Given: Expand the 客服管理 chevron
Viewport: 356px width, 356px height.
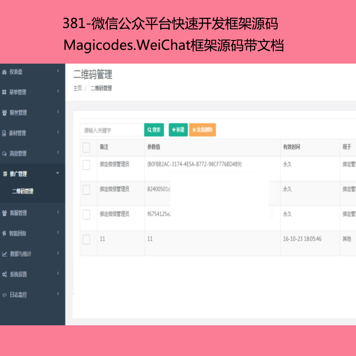Looking at the screenshot, I should (x=58, y=212).
